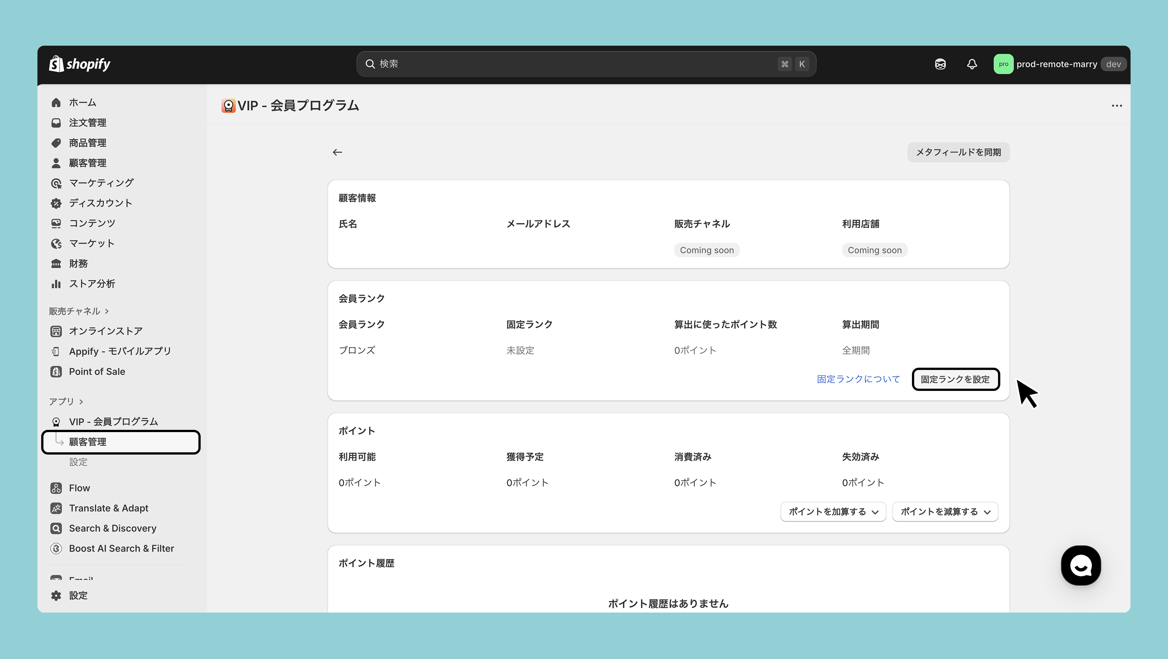This screenshot has height=659, width=1168.
Task: Open the chat support bubble
Action: coord(1080,565)
